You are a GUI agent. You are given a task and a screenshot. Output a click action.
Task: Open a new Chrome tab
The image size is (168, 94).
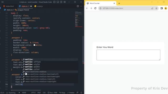119,3
